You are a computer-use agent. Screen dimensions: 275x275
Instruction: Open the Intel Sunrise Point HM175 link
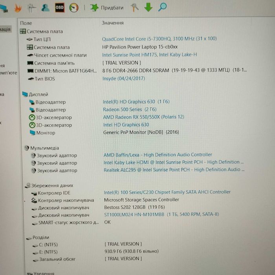click(x=149, y=55)
